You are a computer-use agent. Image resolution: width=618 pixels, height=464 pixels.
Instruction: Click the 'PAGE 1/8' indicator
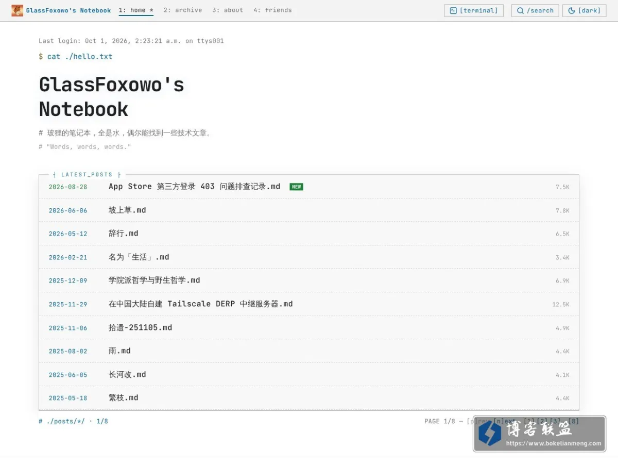pos(440,421)
